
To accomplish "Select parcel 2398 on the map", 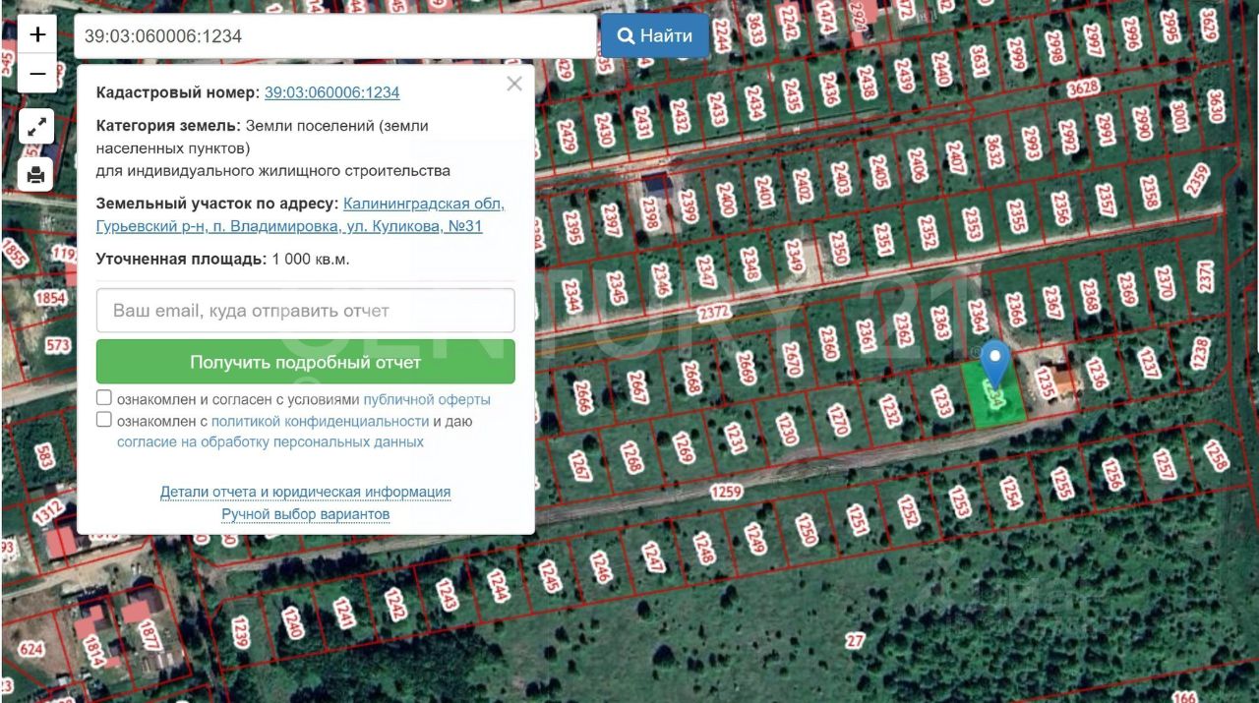I will pos(649,213).
